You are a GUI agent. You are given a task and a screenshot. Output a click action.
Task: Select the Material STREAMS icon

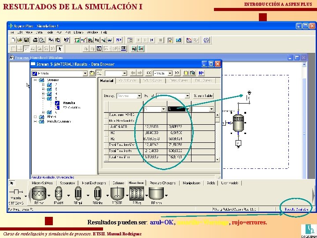point(16,192)
